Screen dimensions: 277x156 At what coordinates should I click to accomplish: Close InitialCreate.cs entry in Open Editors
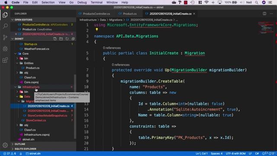point(16,34)
